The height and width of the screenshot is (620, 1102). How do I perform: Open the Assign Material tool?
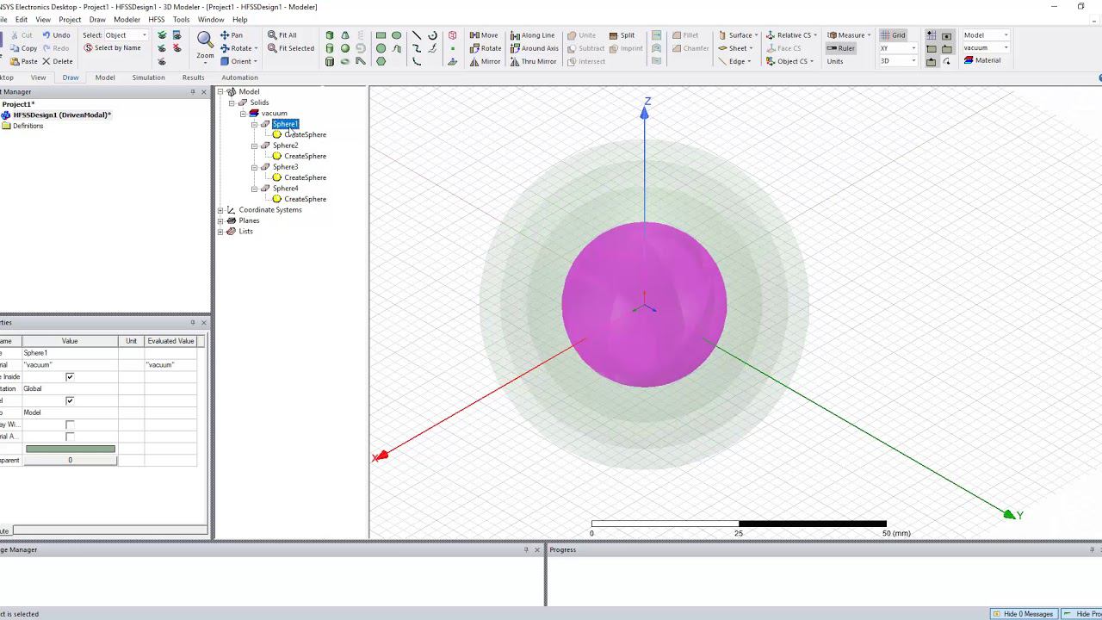click(x=982, y=60)
